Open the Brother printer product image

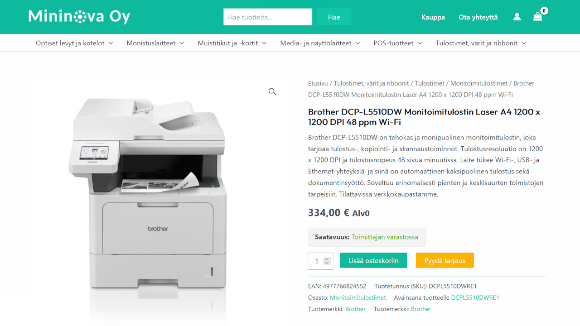point(148,193)
